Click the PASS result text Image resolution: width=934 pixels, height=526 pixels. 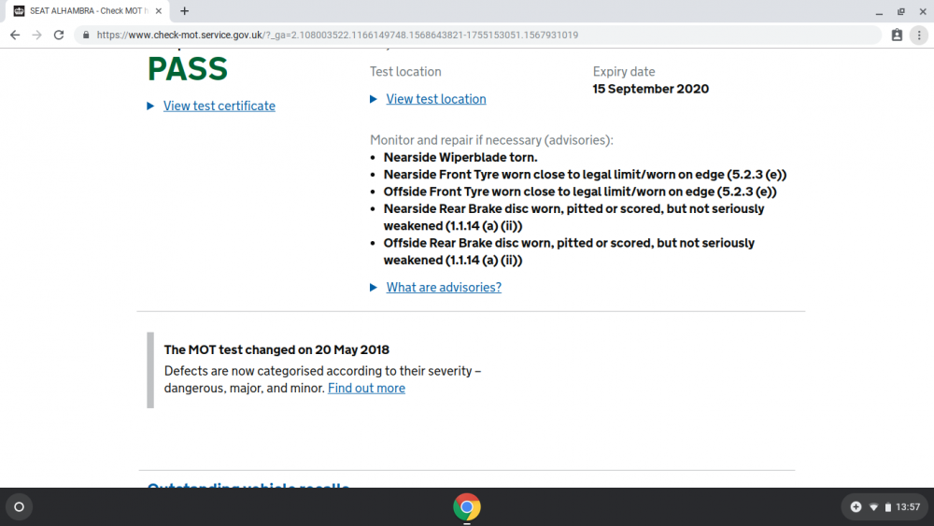click(188, 69)
